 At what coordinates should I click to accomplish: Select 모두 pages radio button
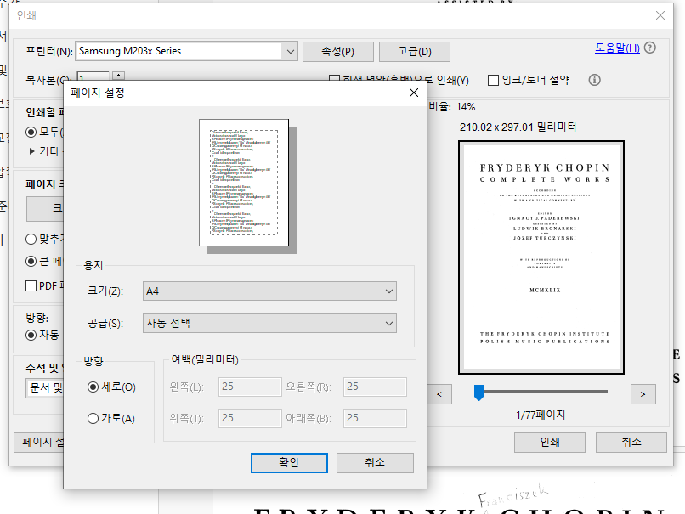pos(31,132)
